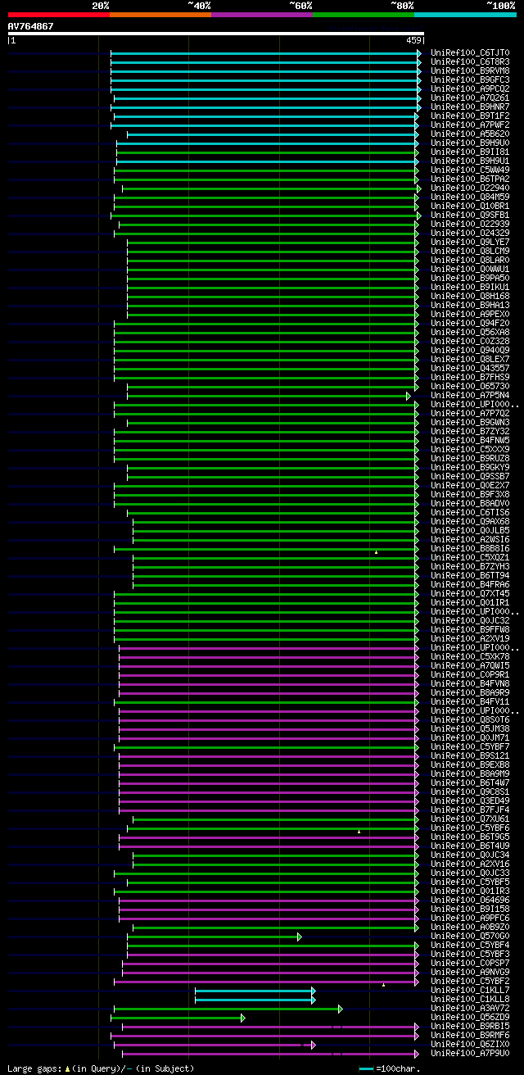This screenshot has width=524, height=1075.
Task: Open the UniRef100_A9NVG9 label
Action: [x=470, y=973]
